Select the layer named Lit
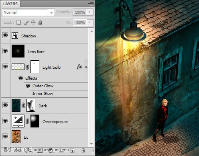199x156 pixels. pos(26,137)
